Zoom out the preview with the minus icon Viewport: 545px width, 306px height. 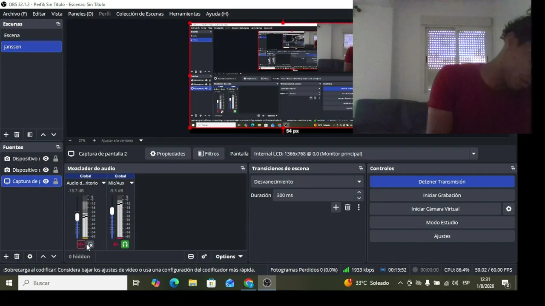pyautogui.click(x=70, y=141)
